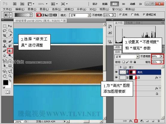Create new adjustment layer icon

[x=142, y=121]
